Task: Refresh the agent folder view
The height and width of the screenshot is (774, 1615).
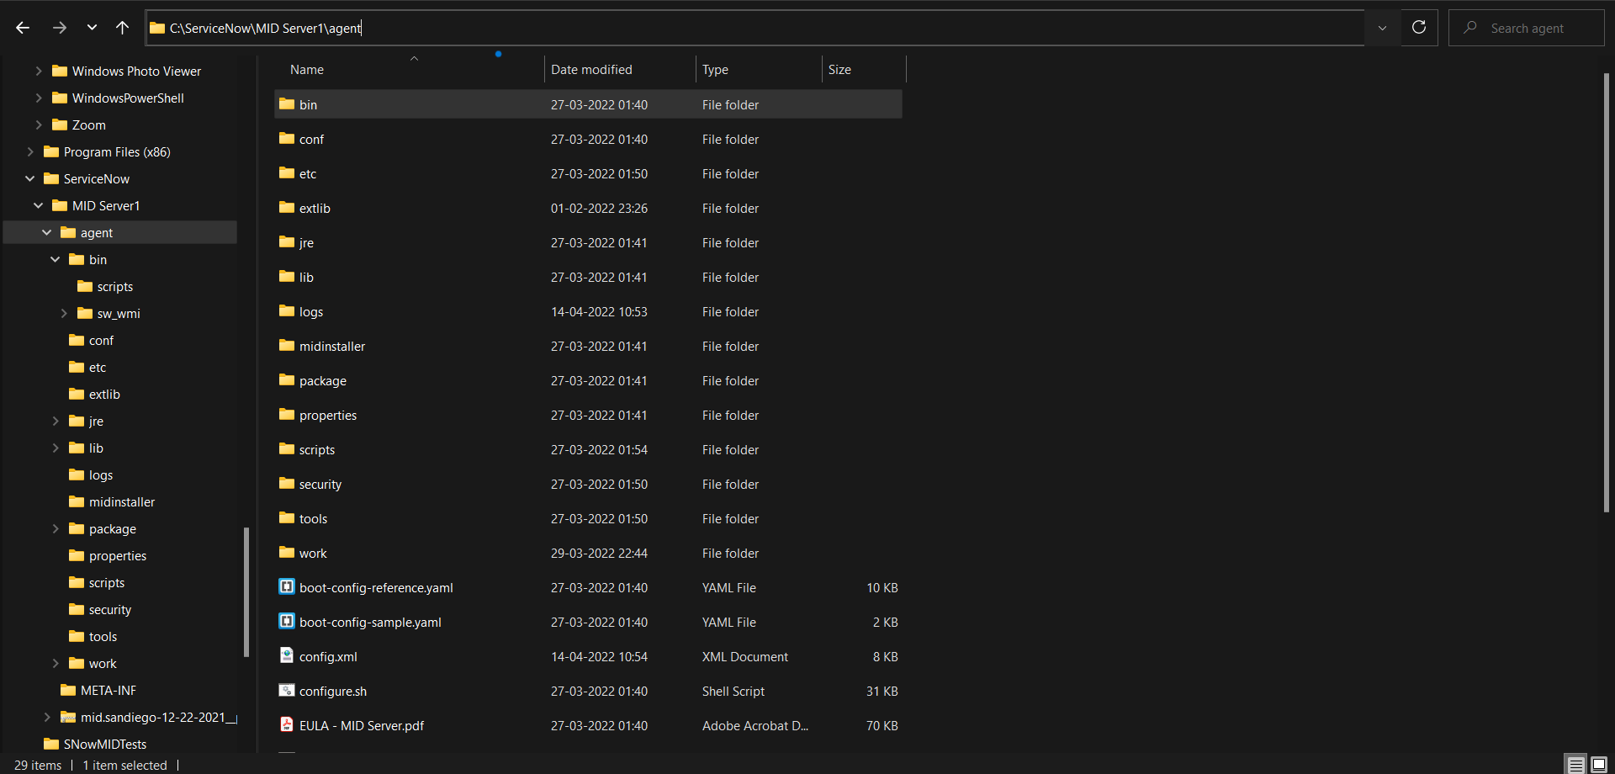Action: 1419,28
